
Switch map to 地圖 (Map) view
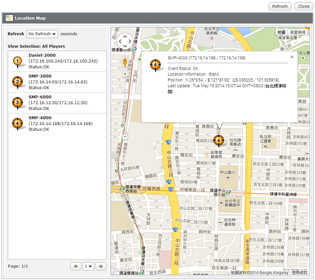pos(281,32)
